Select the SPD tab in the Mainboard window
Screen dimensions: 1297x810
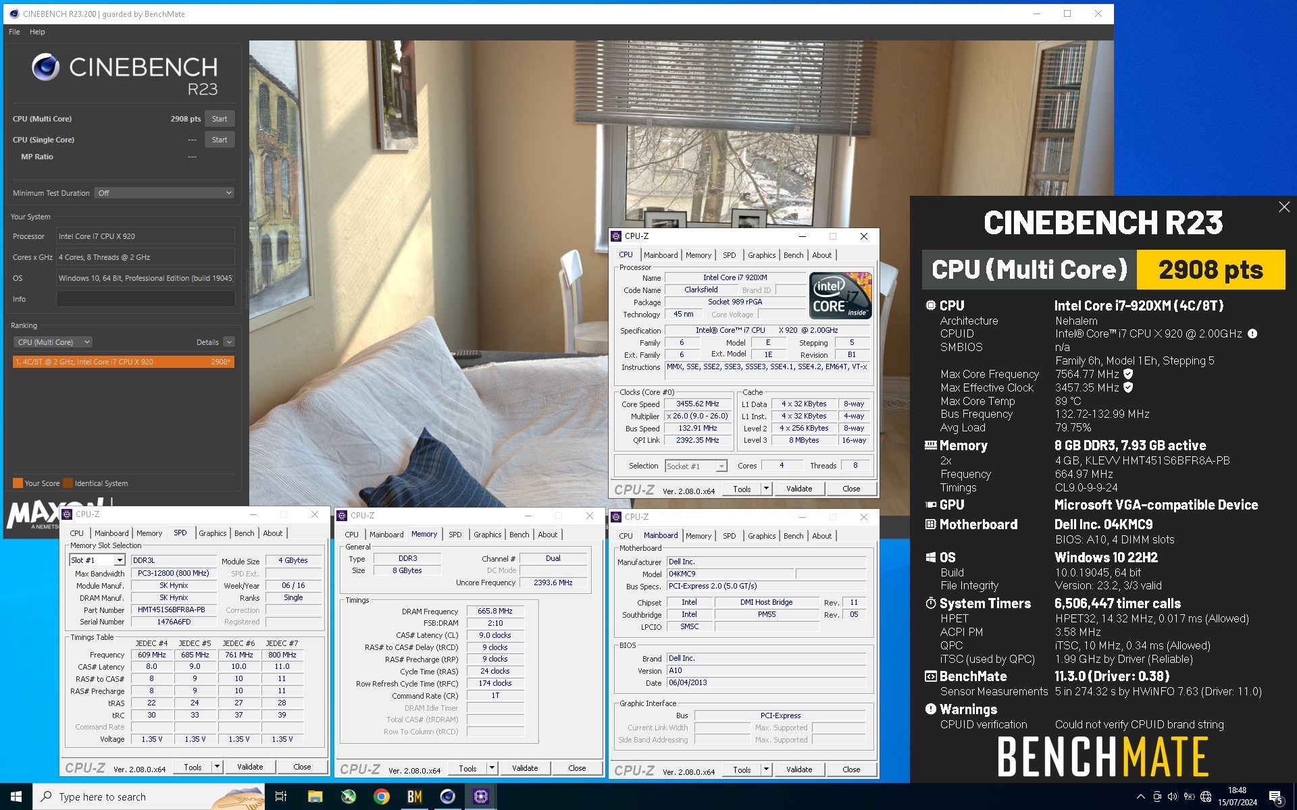pos(730,536)
